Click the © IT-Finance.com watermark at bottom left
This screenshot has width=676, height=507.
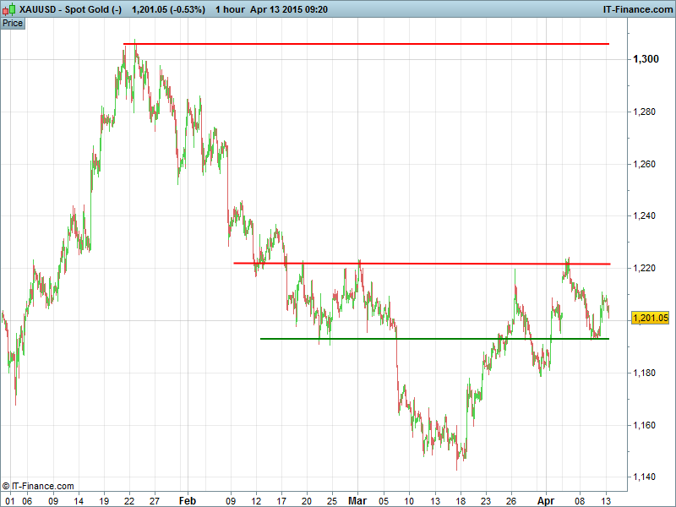pyautogui.click(x=38, y=486)
